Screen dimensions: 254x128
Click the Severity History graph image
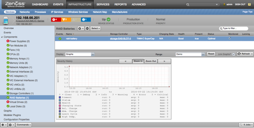point(114,92)
